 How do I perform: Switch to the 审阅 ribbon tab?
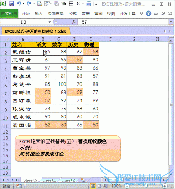point(98,14)
